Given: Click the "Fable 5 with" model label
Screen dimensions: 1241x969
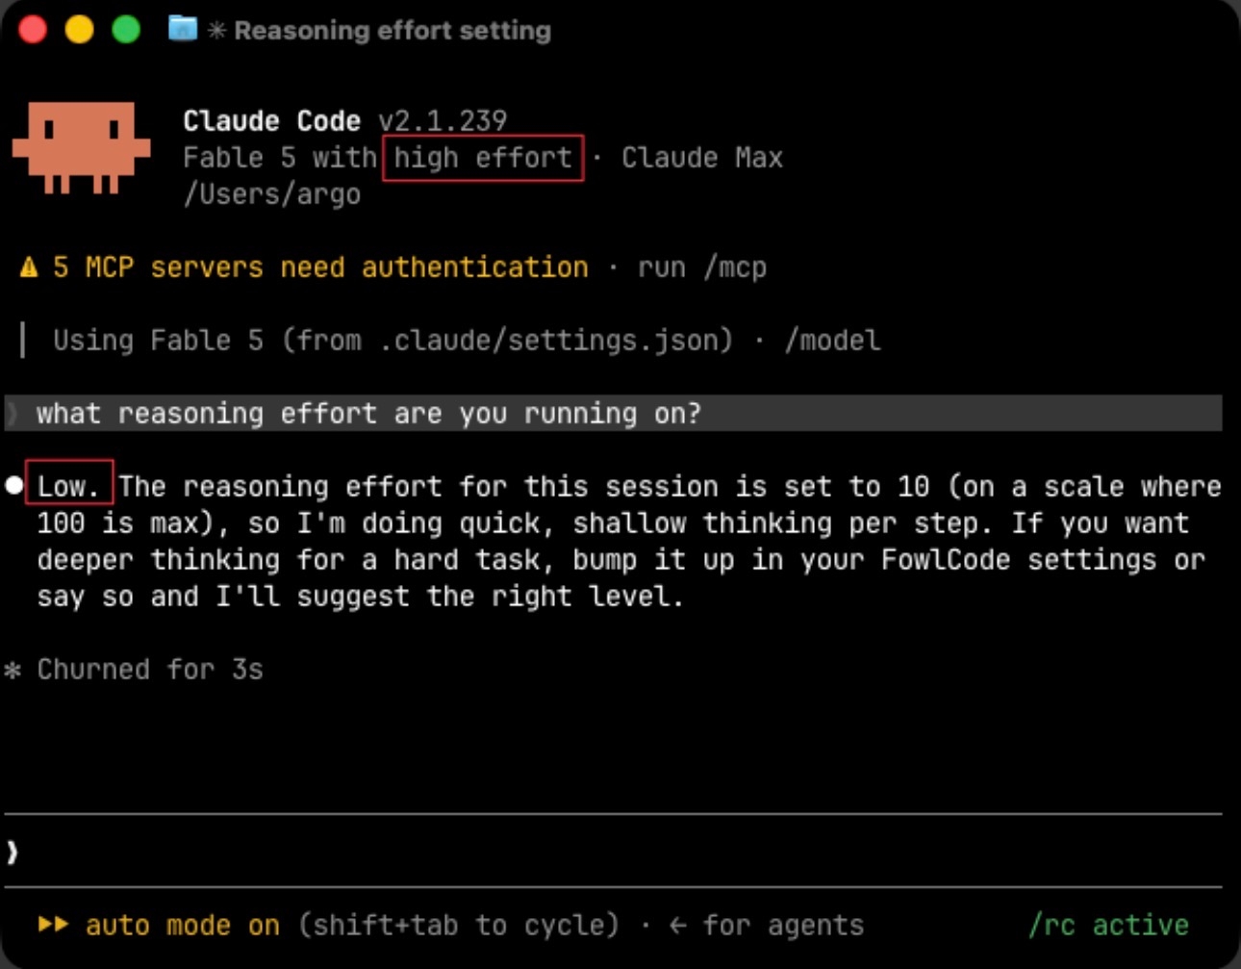Looking at the screenshot, I should [x=280, y=157].
